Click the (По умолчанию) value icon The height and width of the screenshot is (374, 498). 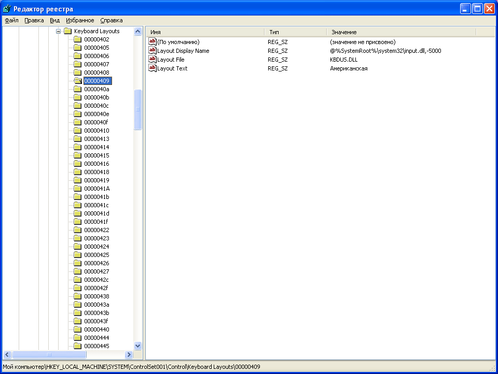pos(153,42)
